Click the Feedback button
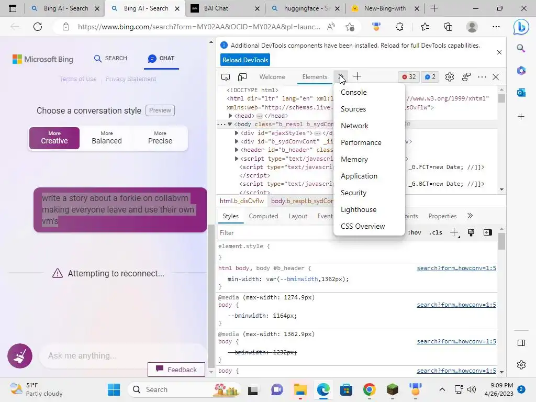The width and height of the screenshot is (536, 402). (x=176, y=370)
